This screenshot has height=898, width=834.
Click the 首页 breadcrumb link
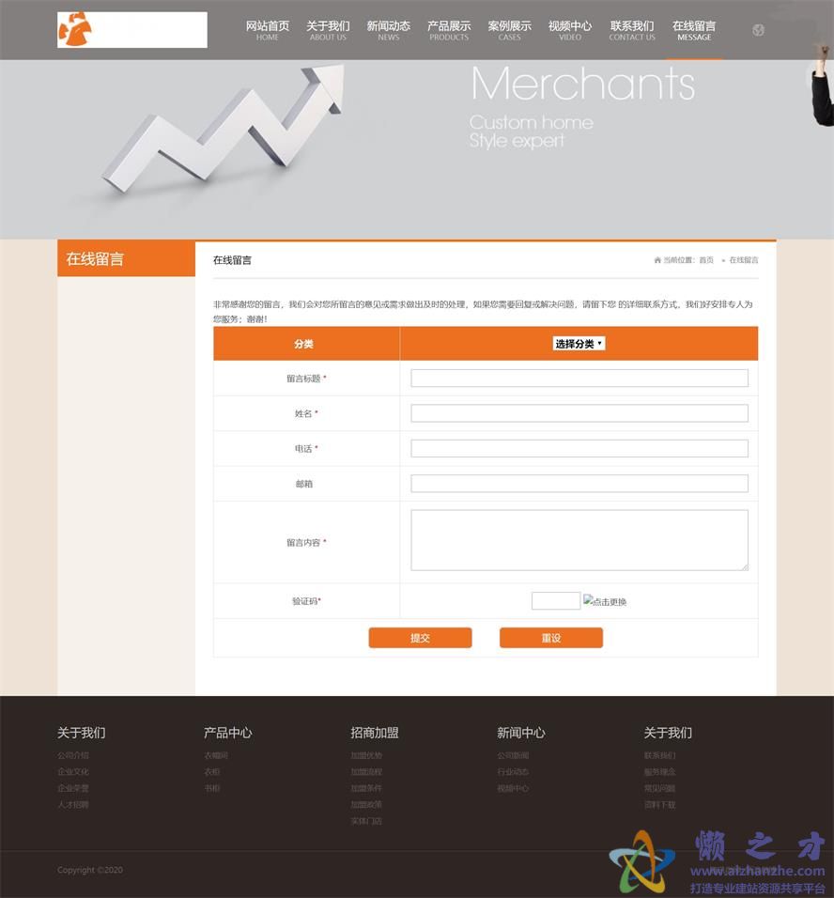pyautogui.click(x=706, y=260)
